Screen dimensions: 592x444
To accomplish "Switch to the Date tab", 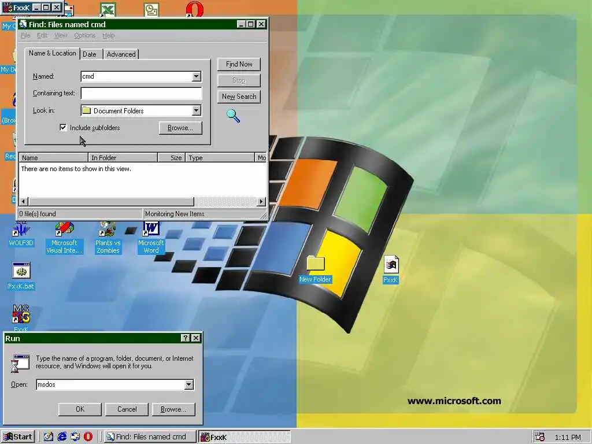I will tap(90, 54).
